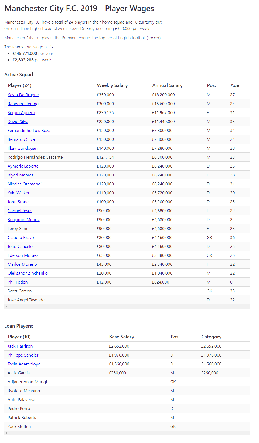Click the Manchester City 2019 page title
The image size is (259, 443).
coord(79,9)
